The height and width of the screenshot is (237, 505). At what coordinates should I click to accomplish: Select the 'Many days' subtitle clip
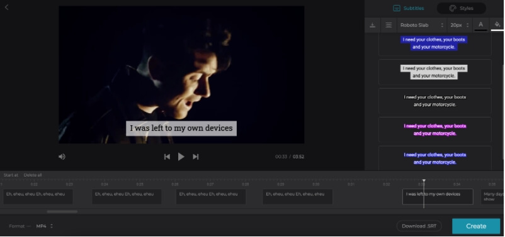pos(493,197)
